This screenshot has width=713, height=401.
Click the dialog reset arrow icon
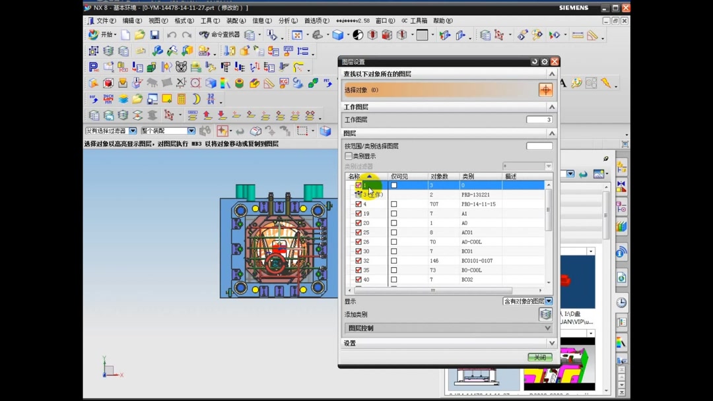point(534,61)
